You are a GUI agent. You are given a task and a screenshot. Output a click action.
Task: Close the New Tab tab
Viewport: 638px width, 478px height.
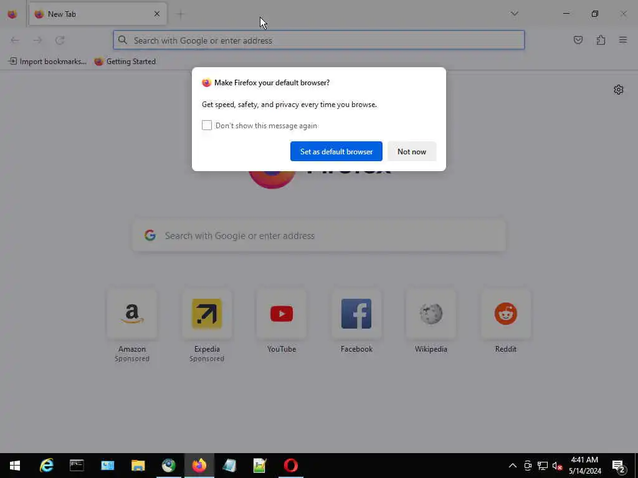pyautogui.click(x=156, y=14)
